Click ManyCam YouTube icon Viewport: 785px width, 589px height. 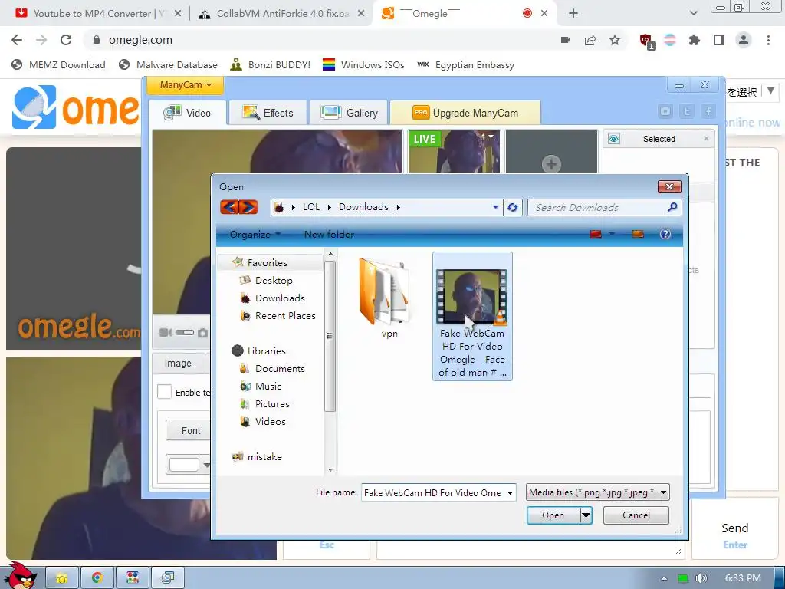pyautogui.click(x=665, y=112)
